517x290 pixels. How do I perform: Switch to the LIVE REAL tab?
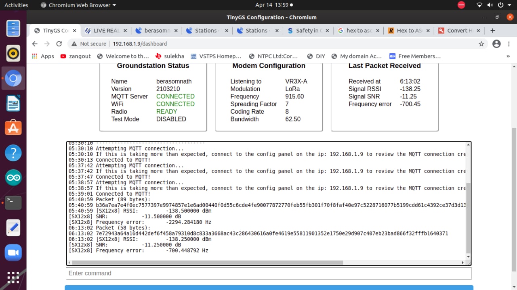click(106, 31)
